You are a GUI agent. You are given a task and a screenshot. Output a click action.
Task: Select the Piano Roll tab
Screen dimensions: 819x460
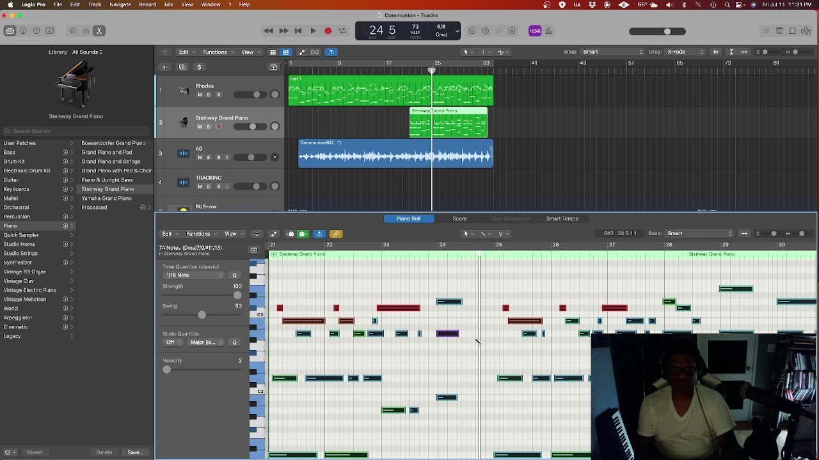point(408,218)
